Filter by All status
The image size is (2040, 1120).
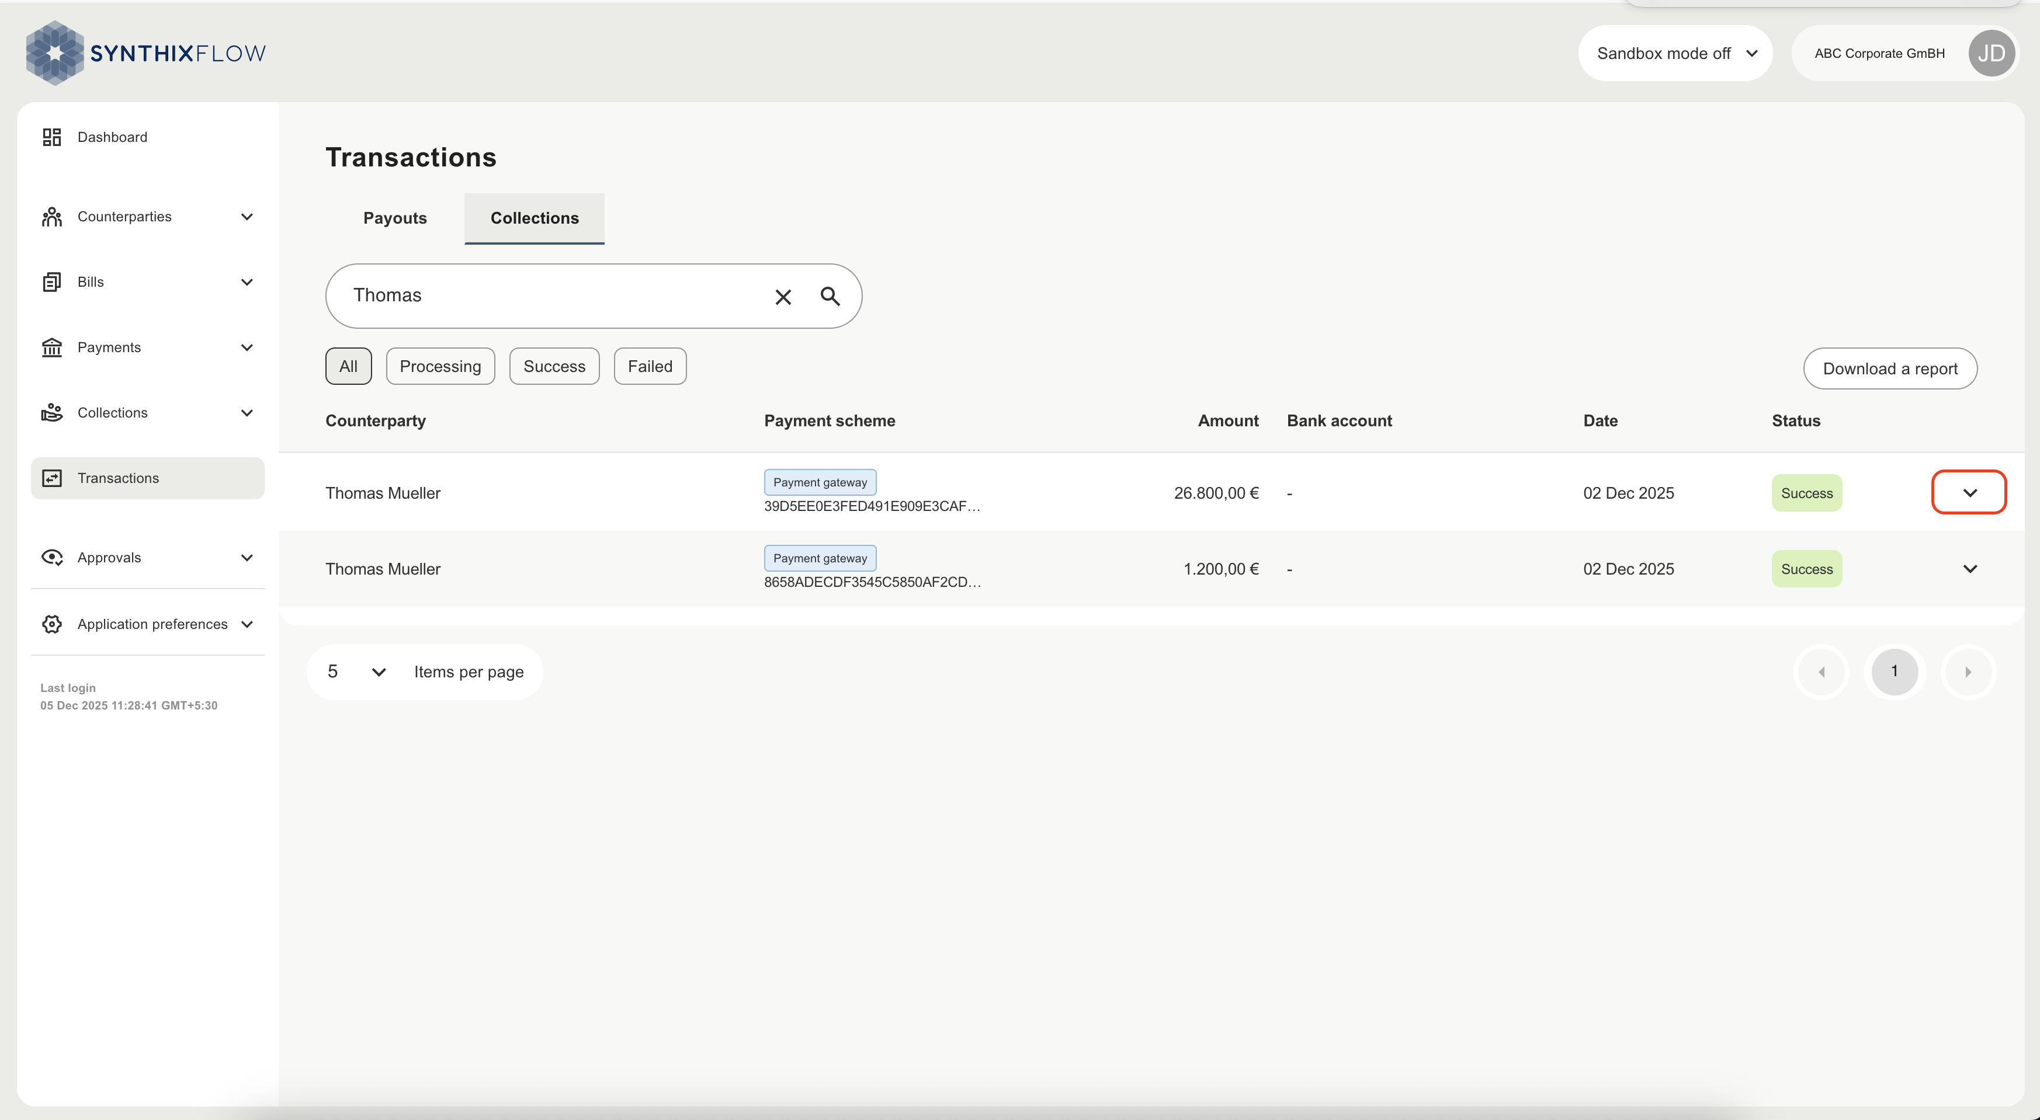coord(348,367)
